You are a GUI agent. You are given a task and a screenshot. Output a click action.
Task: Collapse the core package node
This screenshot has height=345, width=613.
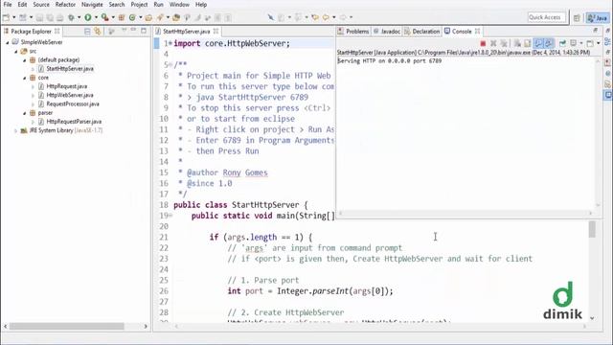25,78
